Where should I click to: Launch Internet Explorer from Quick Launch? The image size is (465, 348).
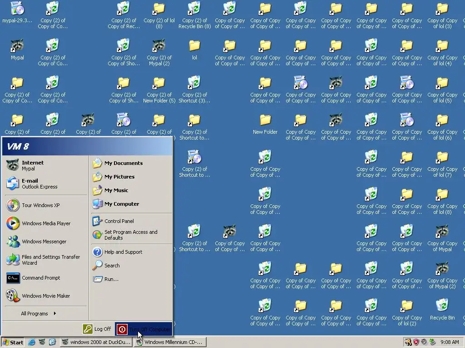tap(32, 343)
